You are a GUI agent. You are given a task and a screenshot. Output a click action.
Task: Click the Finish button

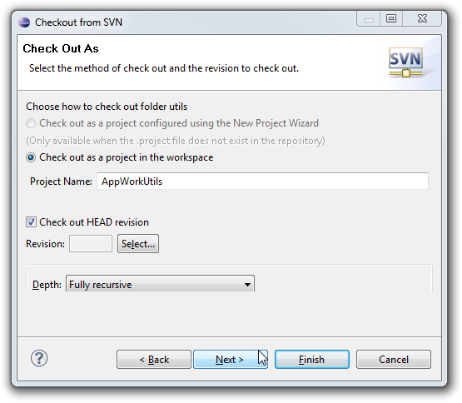click(312, 360)
